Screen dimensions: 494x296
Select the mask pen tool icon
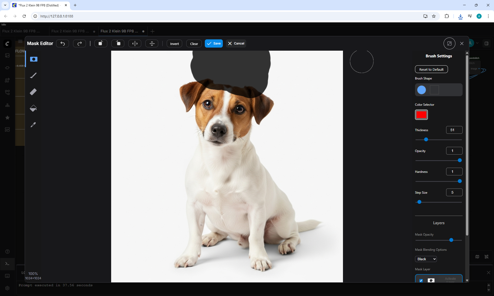[x=33, y=59]
